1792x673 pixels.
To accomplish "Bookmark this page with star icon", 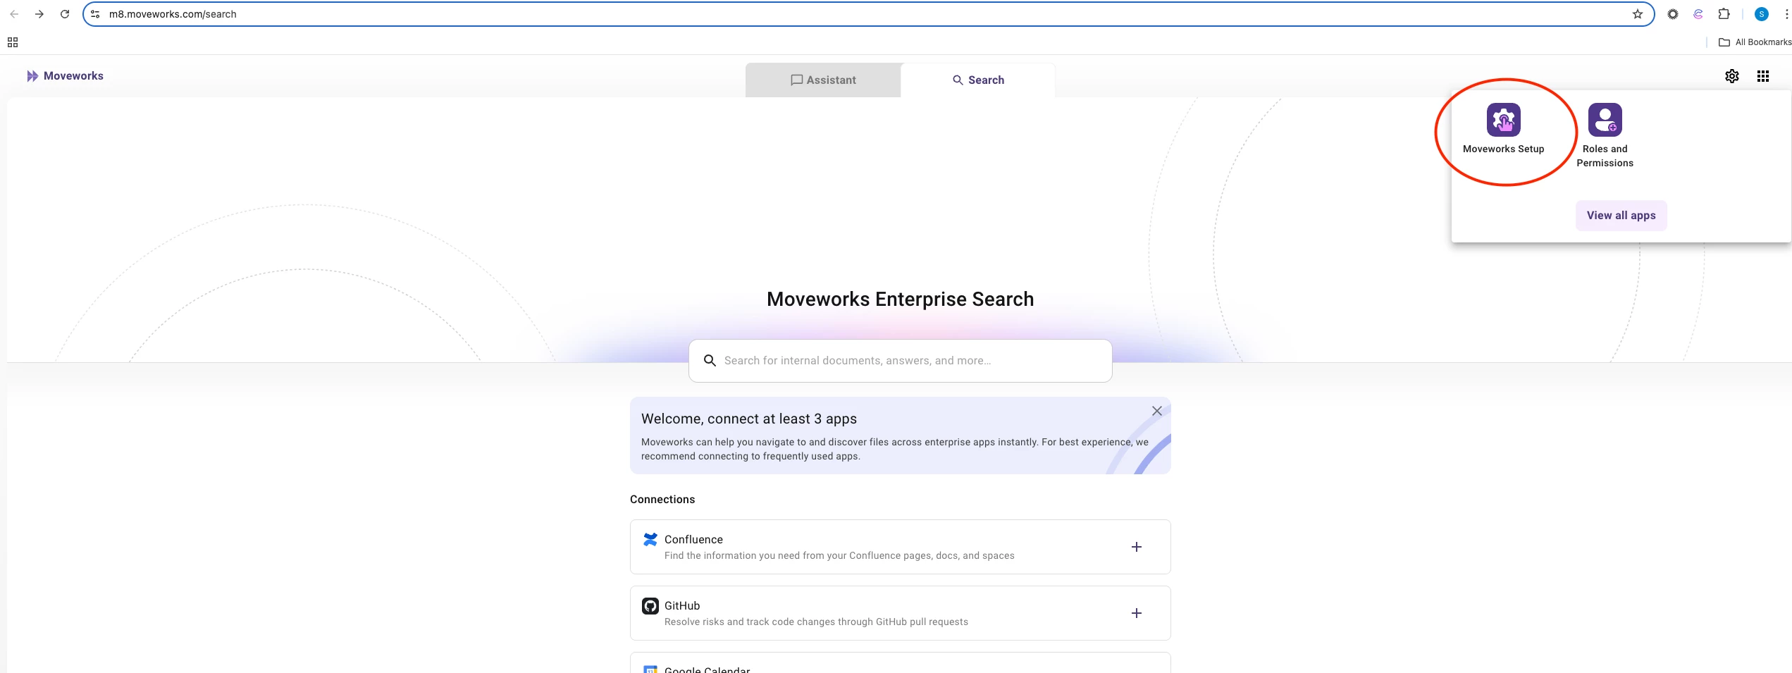I will [x=1637, y=14].
